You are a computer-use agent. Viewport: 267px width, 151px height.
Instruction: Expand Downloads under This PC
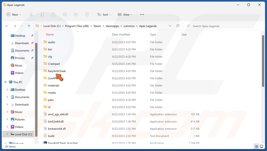coord(7,104)
